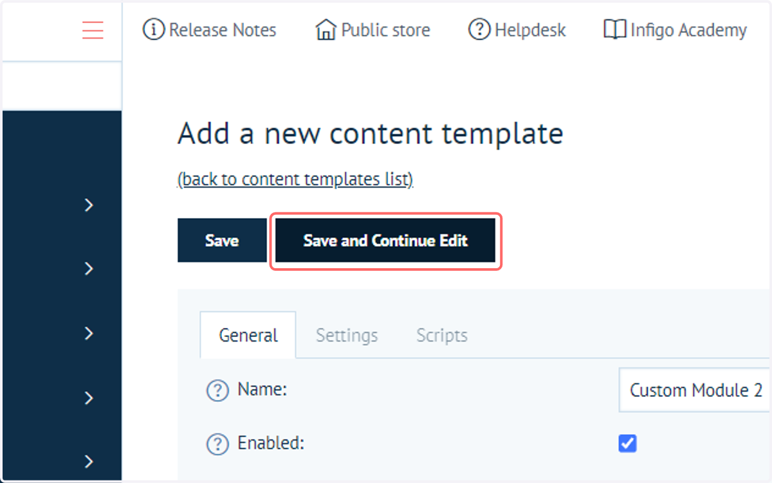
Task: Show help tooltip for Name field
Action: coord(217,390)
